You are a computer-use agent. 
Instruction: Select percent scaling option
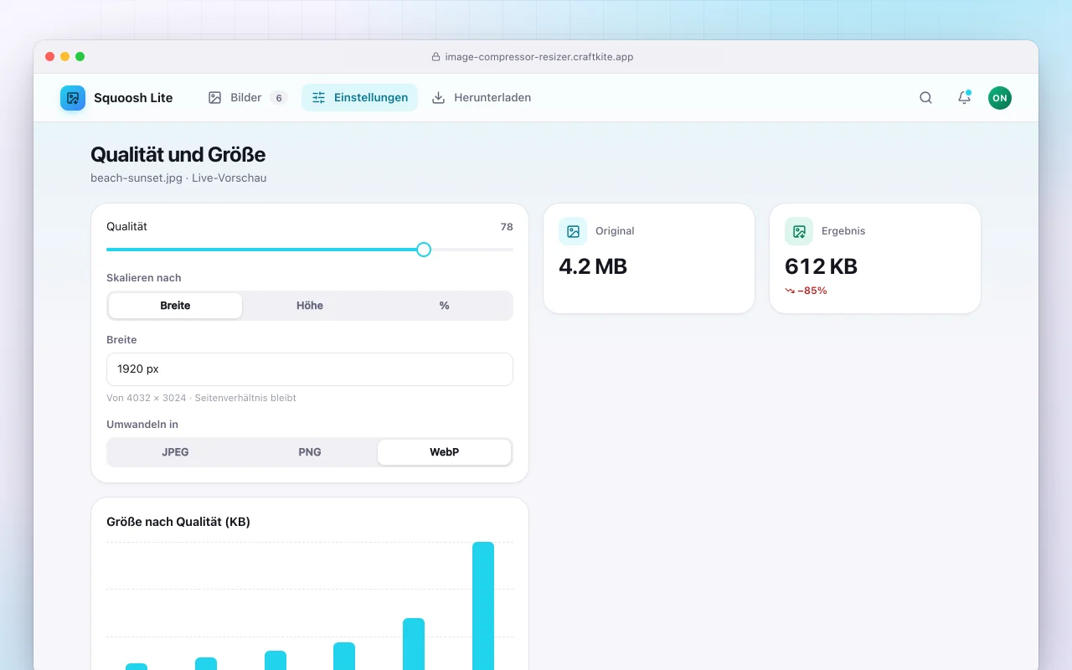[444, 306]
